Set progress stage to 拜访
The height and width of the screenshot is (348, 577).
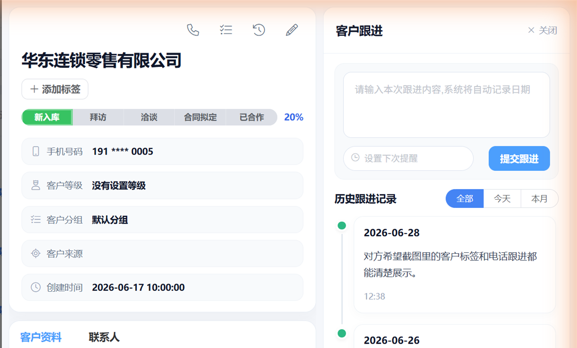click(x=98, y=117)
